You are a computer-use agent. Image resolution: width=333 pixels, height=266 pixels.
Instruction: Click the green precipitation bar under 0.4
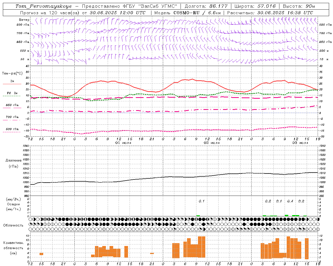pos(286,215)
